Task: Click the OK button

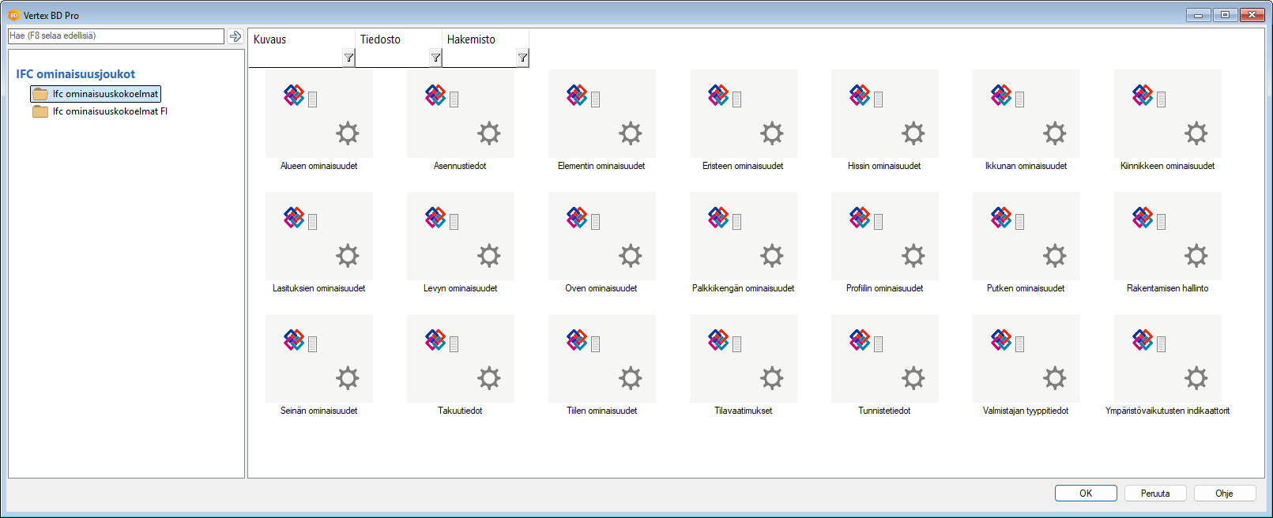Action: point(1086,493)
